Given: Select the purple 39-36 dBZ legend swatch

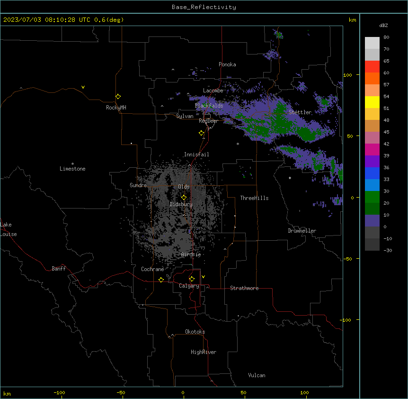Looking at the screenshot, I should (372, 162).
